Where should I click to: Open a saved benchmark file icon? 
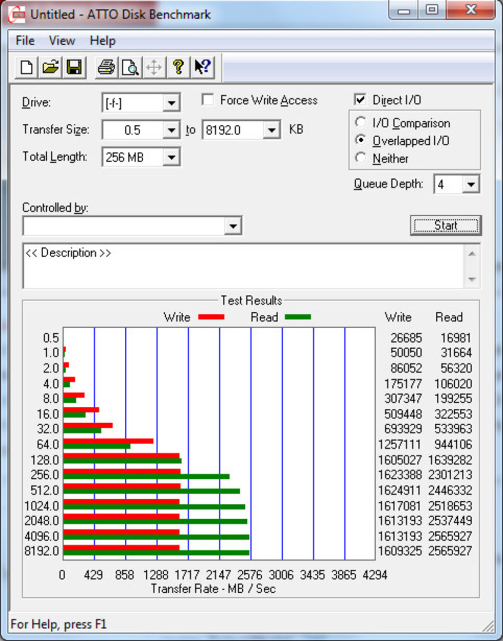pos(50,67)
